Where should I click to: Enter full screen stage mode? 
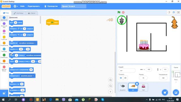(178, 12)
